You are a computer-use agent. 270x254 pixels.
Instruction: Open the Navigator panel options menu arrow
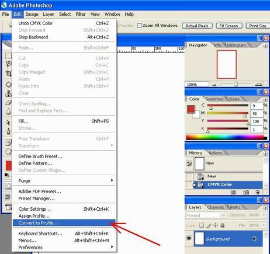point(265,46)
